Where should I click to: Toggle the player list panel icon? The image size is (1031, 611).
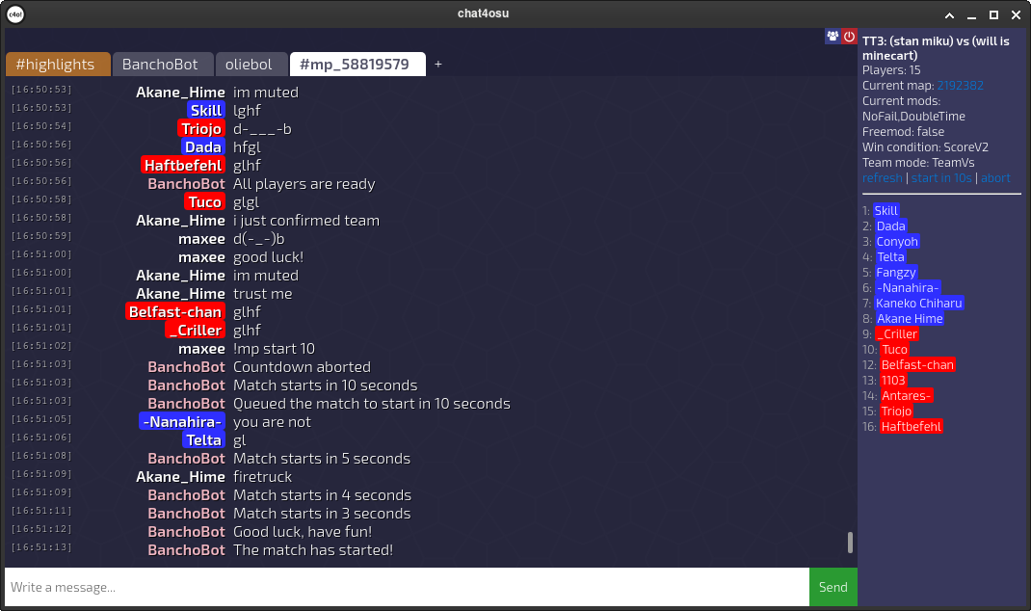tap(833, 37)
